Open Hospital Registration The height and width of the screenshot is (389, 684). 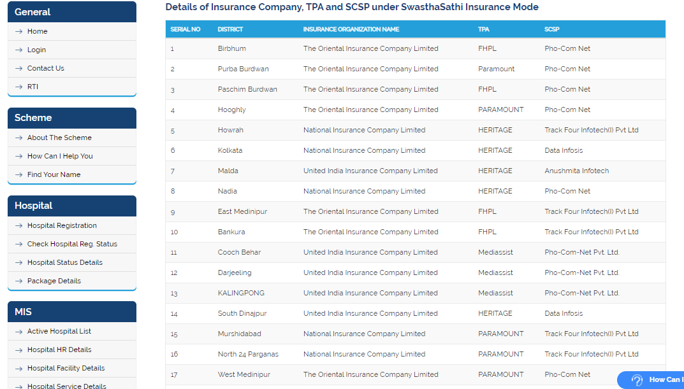point(62,225)
